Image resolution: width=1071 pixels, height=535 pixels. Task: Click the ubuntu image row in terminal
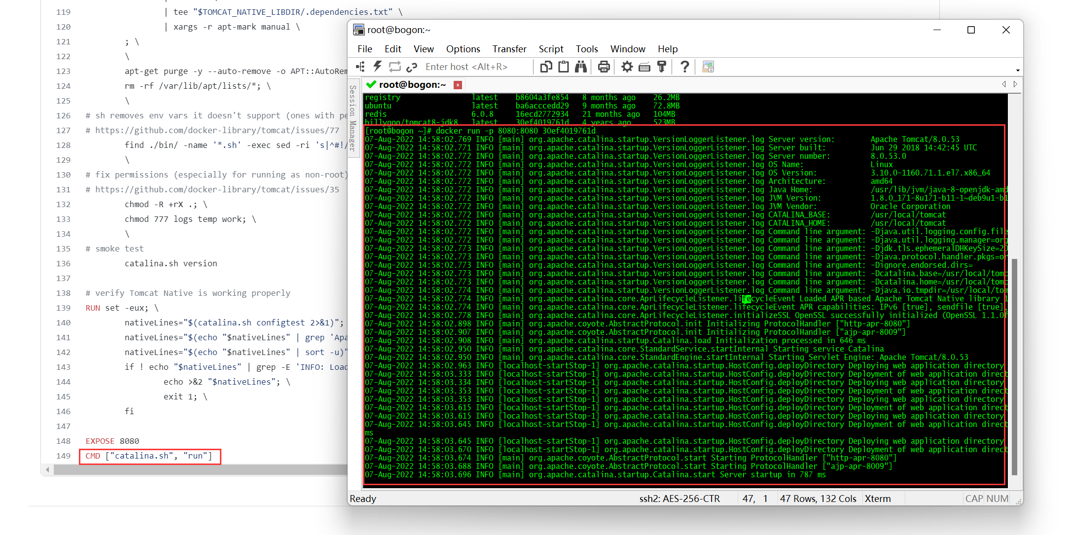coord(522,106)
